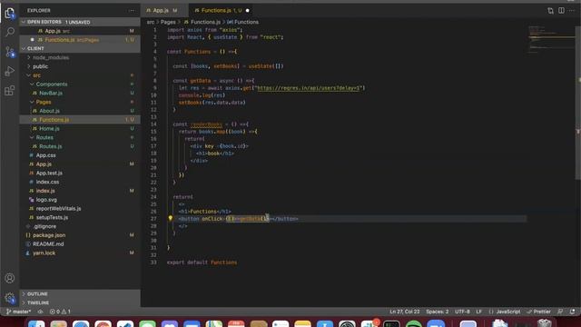Change the Spaces: 2 indentation
Image resolution: width=581 pixels, height=327 pixels.
[x=438, y=312]
